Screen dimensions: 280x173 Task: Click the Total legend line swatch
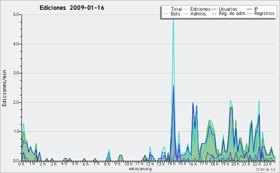tap(166, 9)
